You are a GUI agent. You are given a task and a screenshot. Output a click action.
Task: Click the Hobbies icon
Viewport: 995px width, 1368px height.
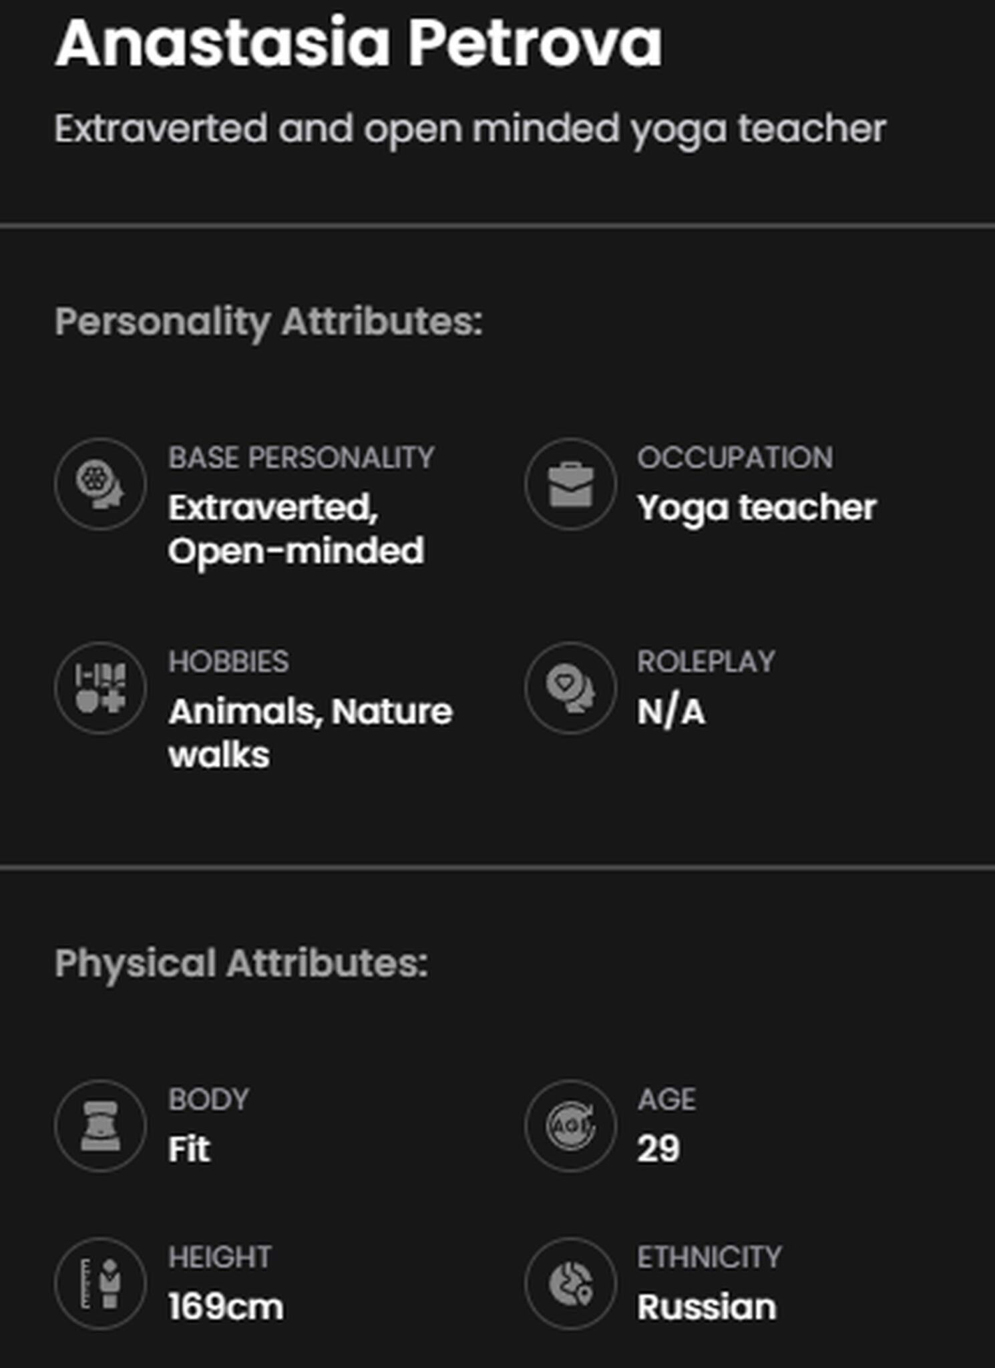click(100, 688)
